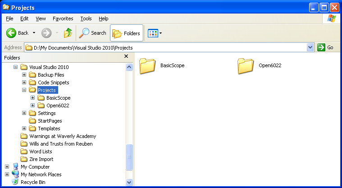Viewport: 342px width, 188px height.
Task: Expand the BasicScope node in tree
Action: tap(32, 97)
